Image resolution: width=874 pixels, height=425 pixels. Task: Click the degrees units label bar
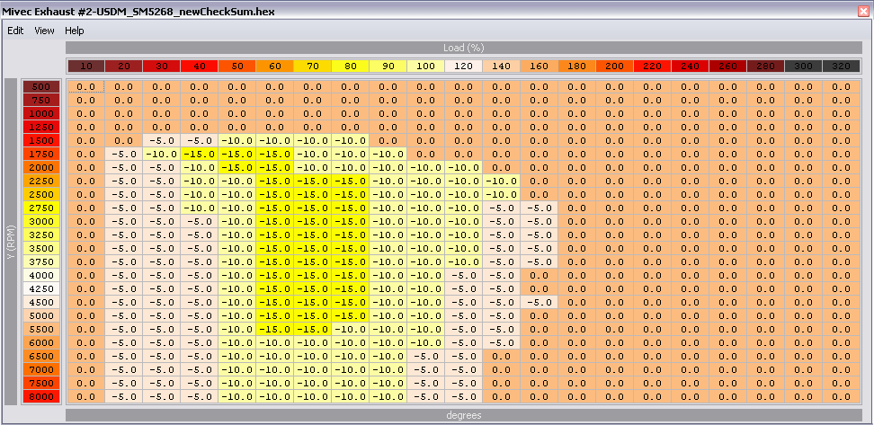(x=464, y=415)
